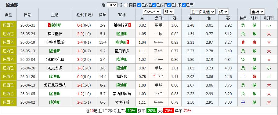Open the 全场 dropdown
278x115 pixels.
point(258,12)
